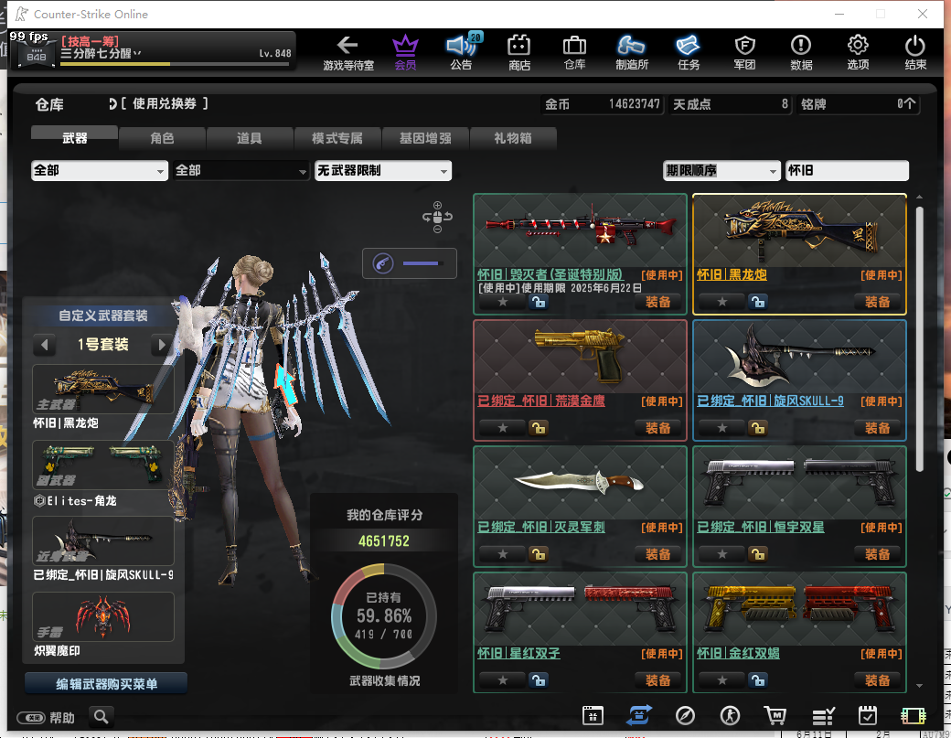The width and height of the screenshot is (951, 738).
Task: Open the dark 全部 subcategory dropdown
Action: point(240,170)
